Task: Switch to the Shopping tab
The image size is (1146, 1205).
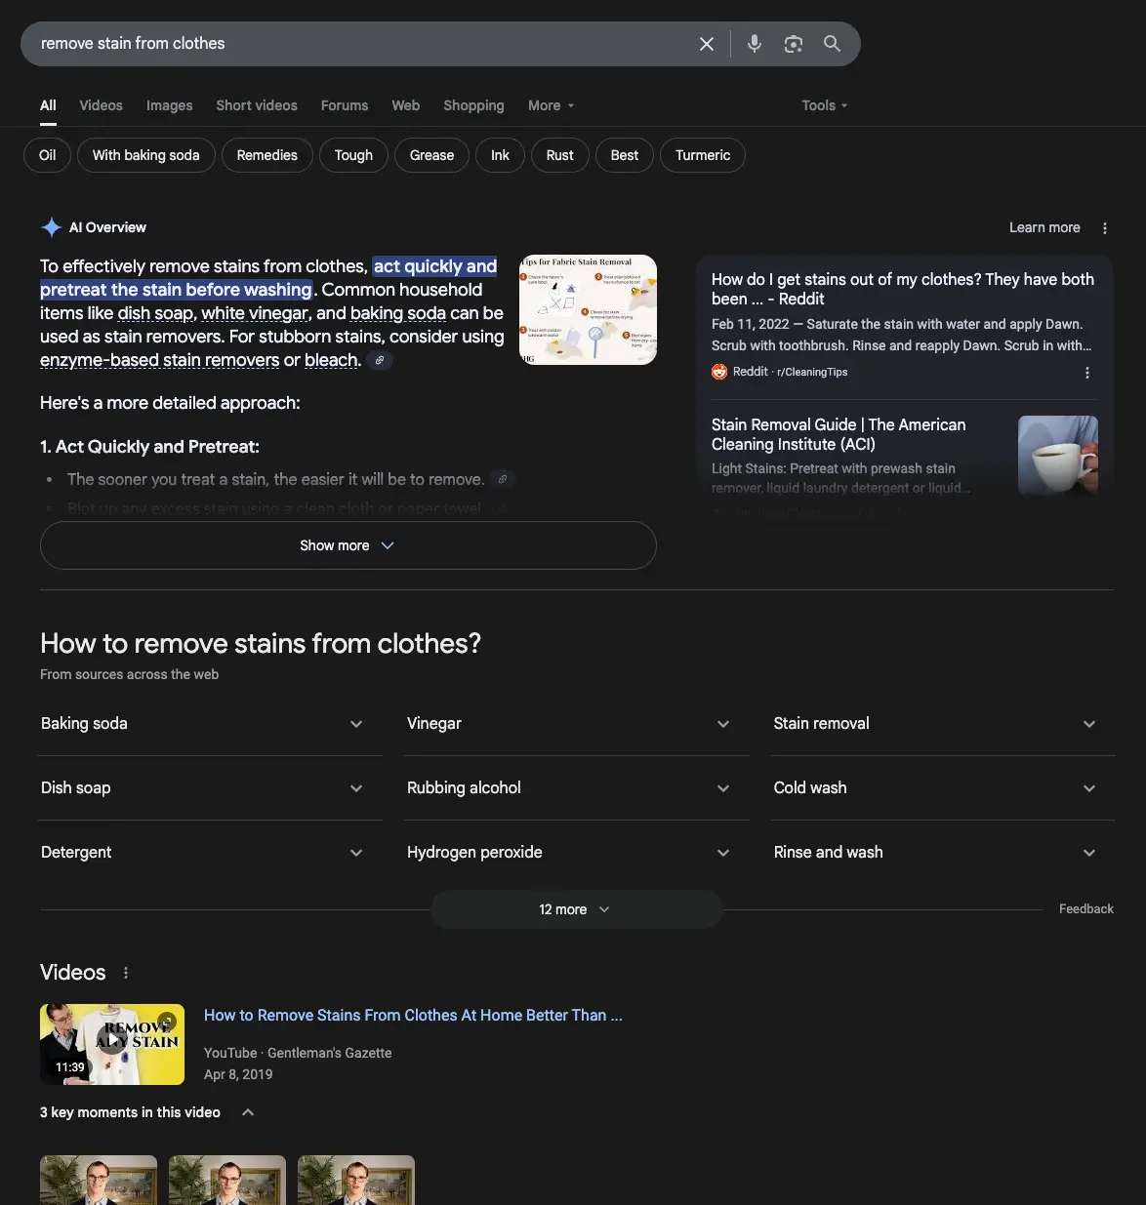Action: [x=473, y=105]
